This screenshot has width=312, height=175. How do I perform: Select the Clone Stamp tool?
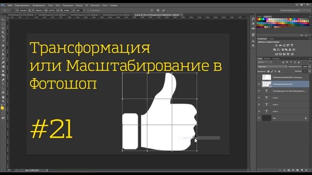click(x=3, y=54)
